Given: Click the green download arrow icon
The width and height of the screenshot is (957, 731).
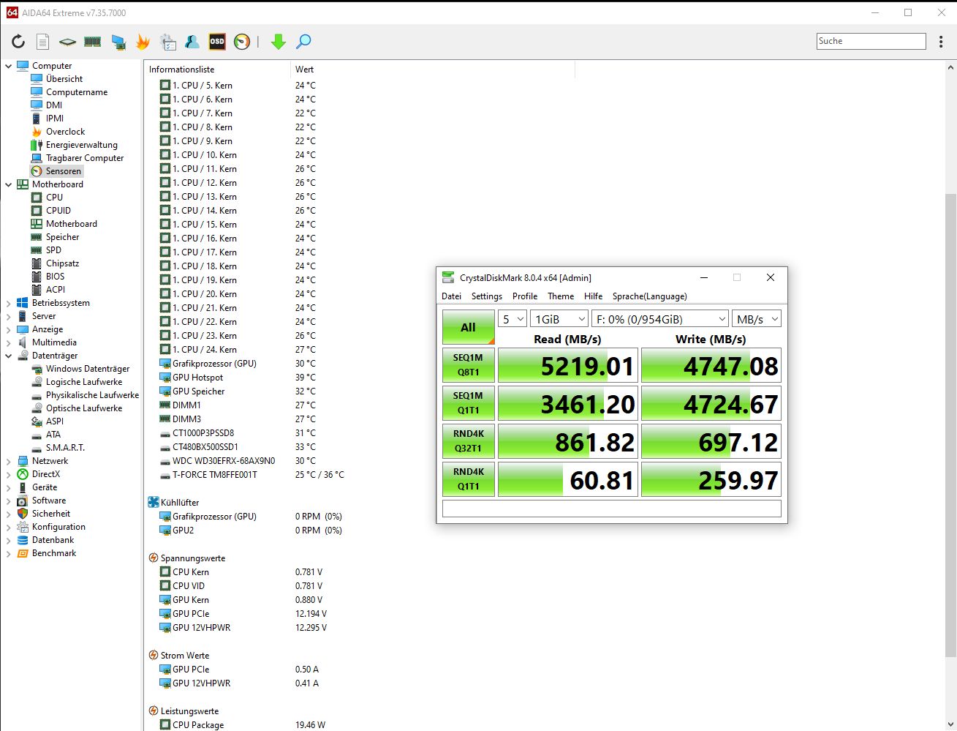Looking at the screenshot, I should [x=278, y=42].
